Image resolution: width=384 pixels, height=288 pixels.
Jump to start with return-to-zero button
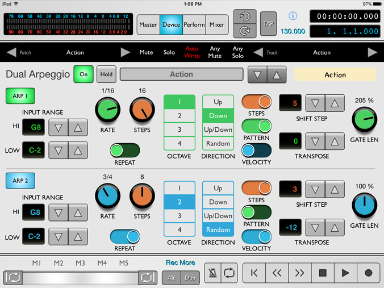pyautogui.click(x=254, y=273)
